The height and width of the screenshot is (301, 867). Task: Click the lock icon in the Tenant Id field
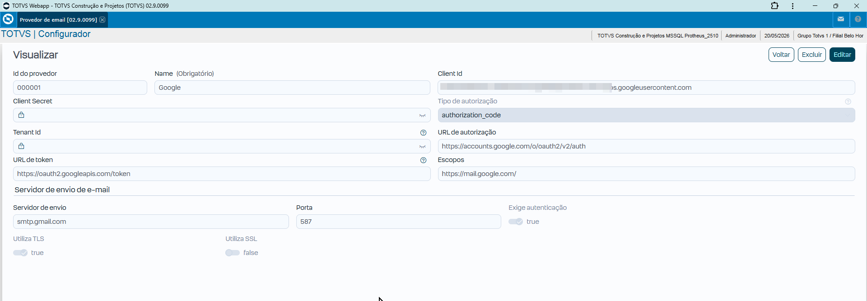(21, 146)
